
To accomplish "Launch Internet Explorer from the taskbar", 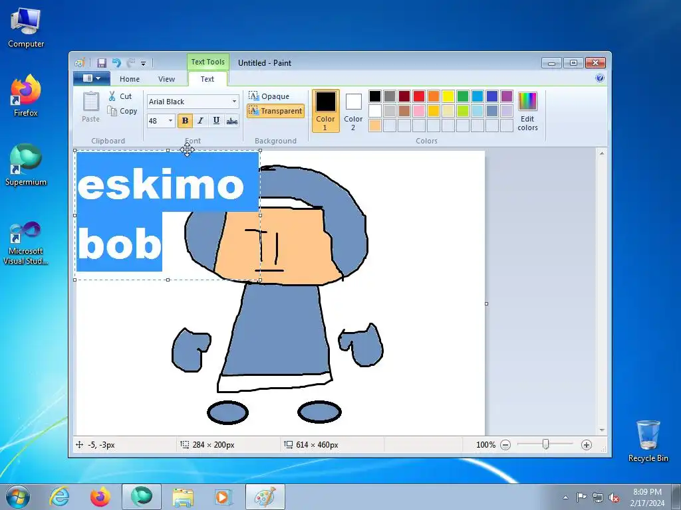I will (x=59, y=497).
